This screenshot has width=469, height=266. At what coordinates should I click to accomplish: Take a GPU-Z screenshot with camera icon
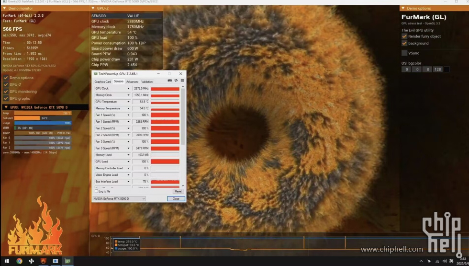(169, 81)
